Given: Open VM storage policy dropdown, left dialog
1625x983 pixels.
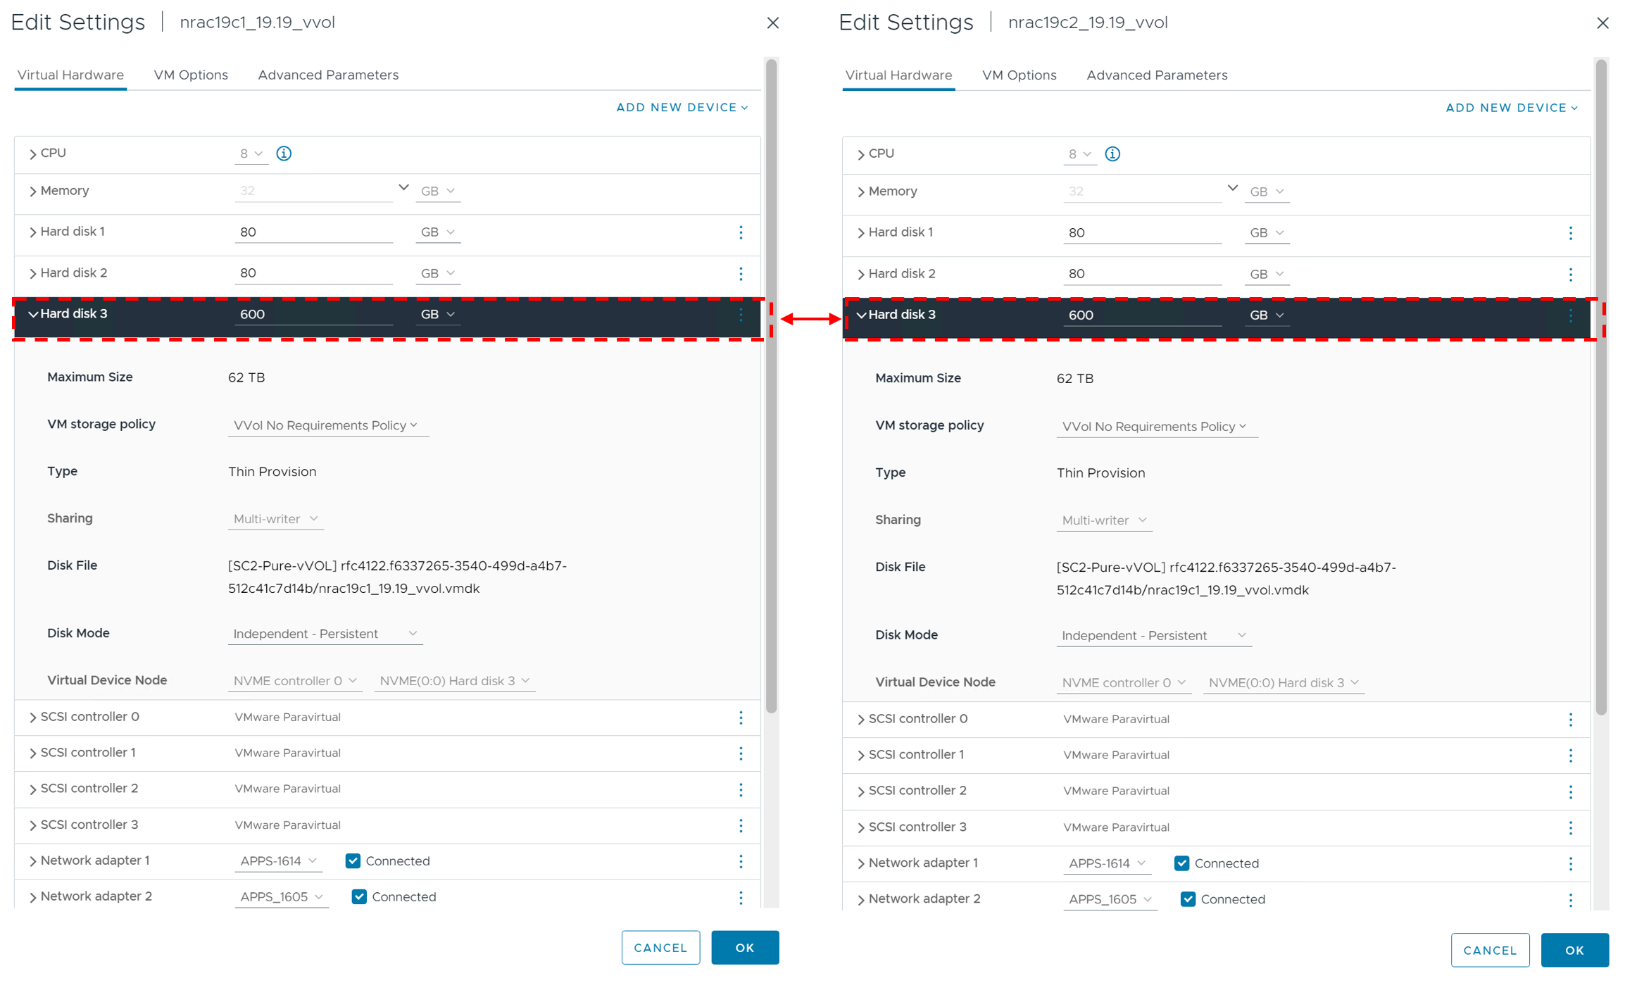Looking at the screenshot, I should (326, 425).
